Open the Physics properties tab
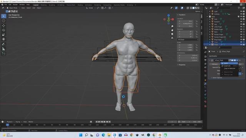This screenshot has height=138, width=246. pyautogui.click(x=205, y=91)
